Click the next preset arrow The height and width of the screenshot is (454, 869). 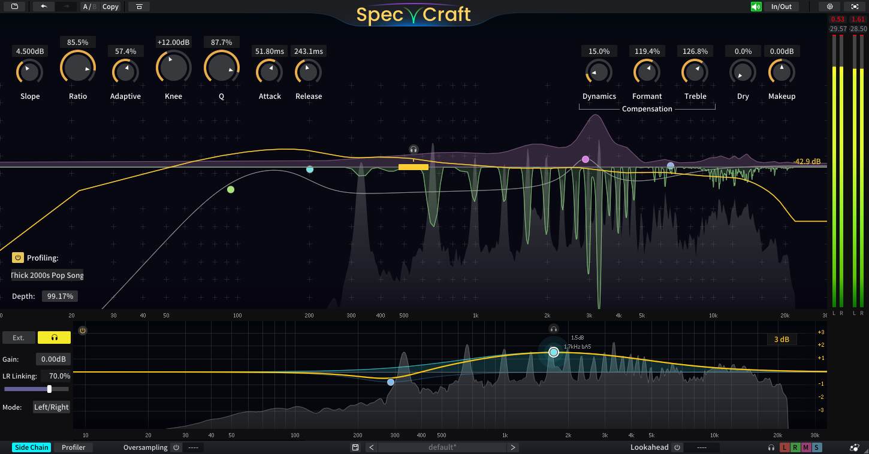[514, 447]
